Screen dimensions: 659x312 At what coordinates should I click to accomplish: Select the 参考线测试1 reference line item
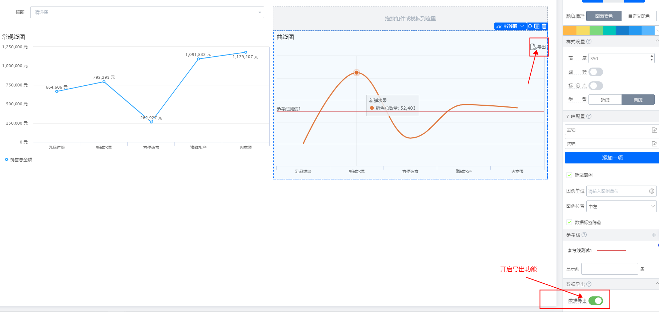click(x=597, y=251)
